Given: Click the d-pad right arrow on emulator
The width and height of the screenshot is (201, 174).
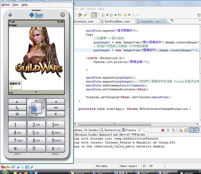Looking at the screenshot, I should 44,108.
